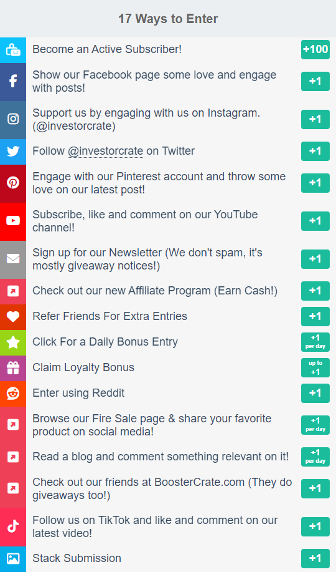Click the green star daily bonus icon
336x572 pixels.
13,342
